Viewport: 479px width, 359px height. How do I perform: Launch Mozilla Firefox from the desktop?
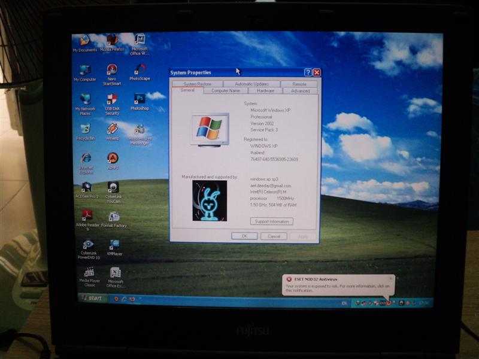coord(112,42)
